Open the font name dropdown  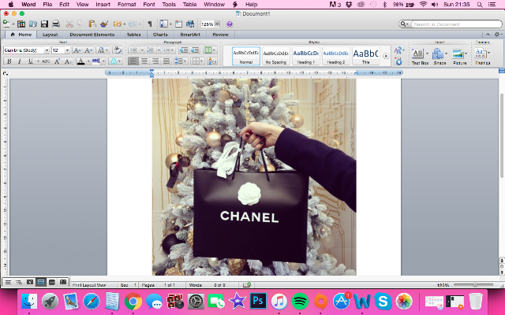pyautogui.click(x=47, y=50)
